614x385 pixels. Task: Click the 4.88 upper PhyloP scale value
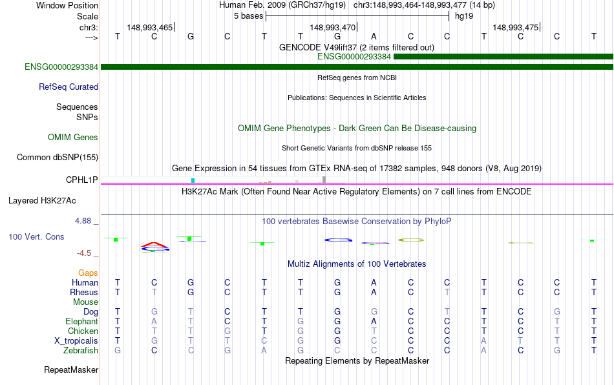83,221
